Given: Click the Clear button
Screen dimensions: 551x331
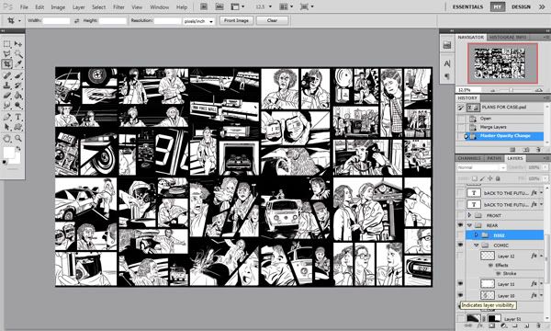Looking at the screenshot, I should point(272,21).
